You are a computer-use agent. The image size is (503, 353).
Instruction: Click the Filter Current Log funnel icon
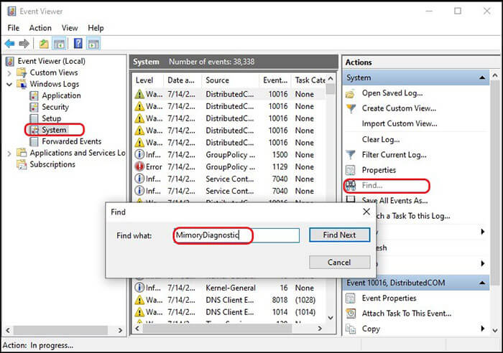[351, 155]
